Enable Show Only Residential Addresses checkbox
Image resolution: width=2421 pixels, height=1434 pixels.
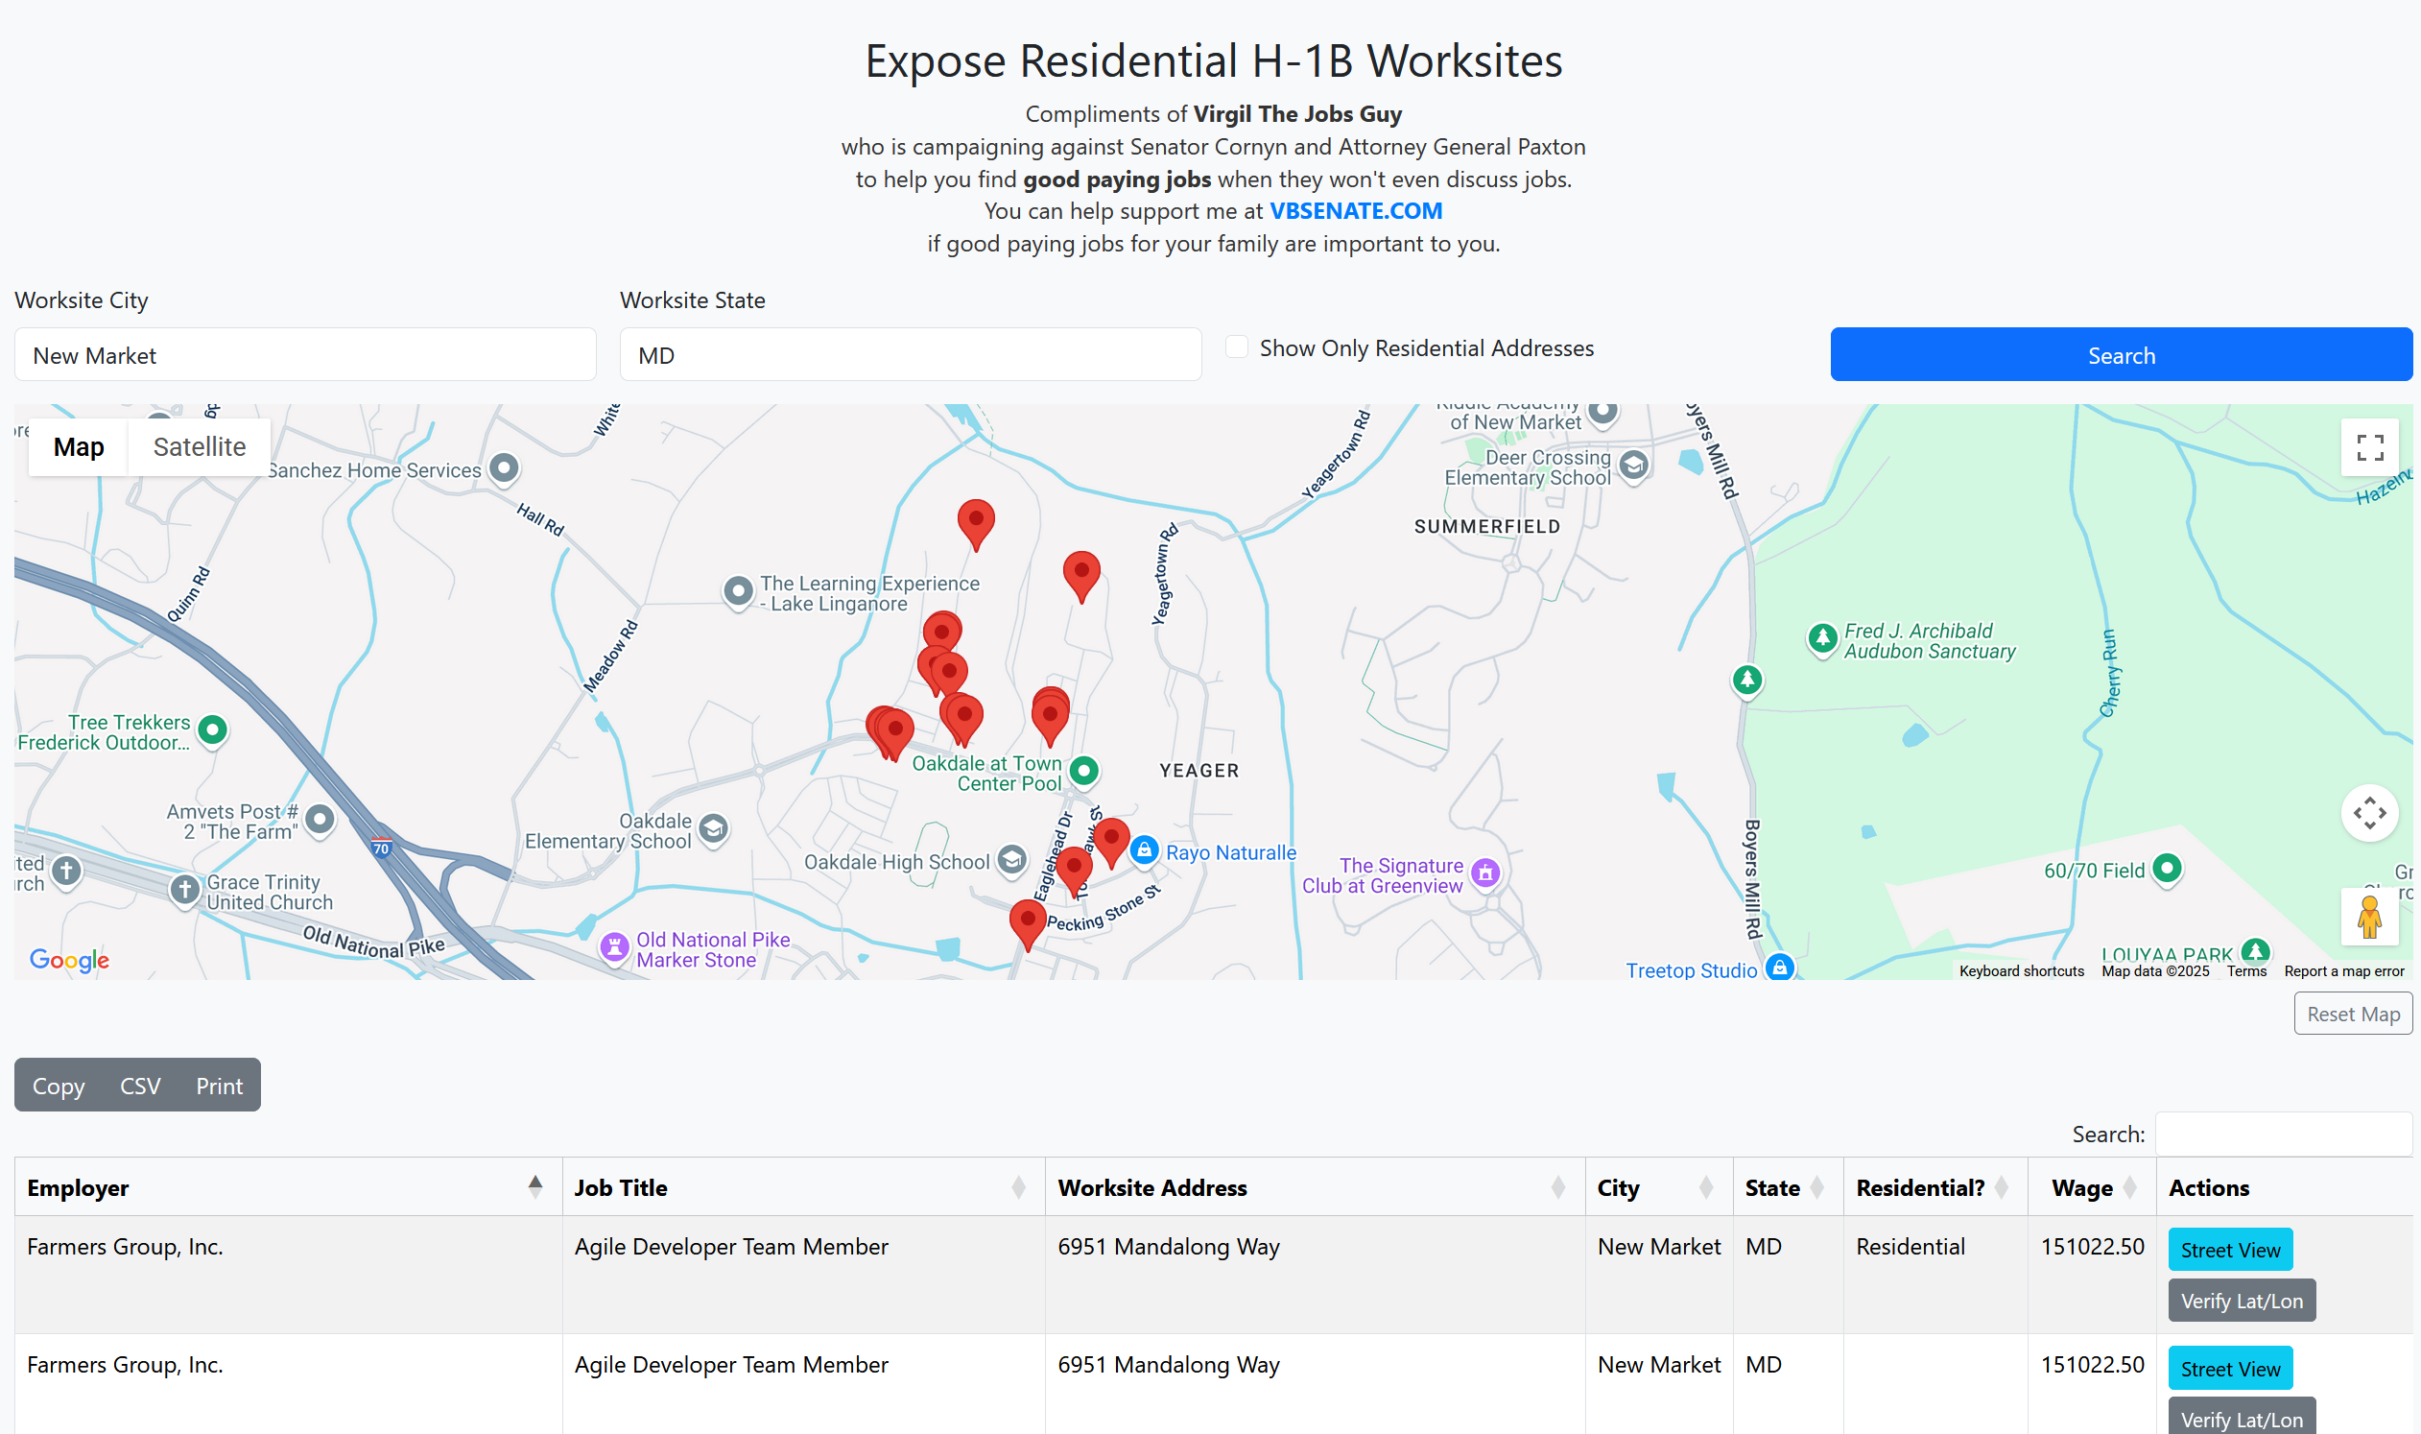(1237, 347)
